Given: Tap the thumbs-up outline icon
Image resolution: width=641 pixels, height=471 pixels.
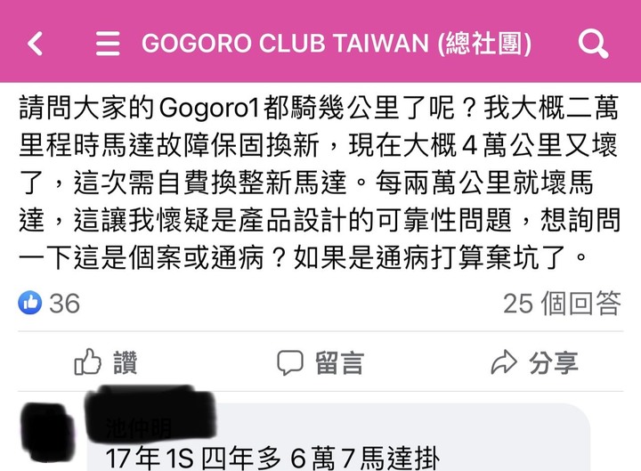Looking at the screenshot, I should 87,361.
